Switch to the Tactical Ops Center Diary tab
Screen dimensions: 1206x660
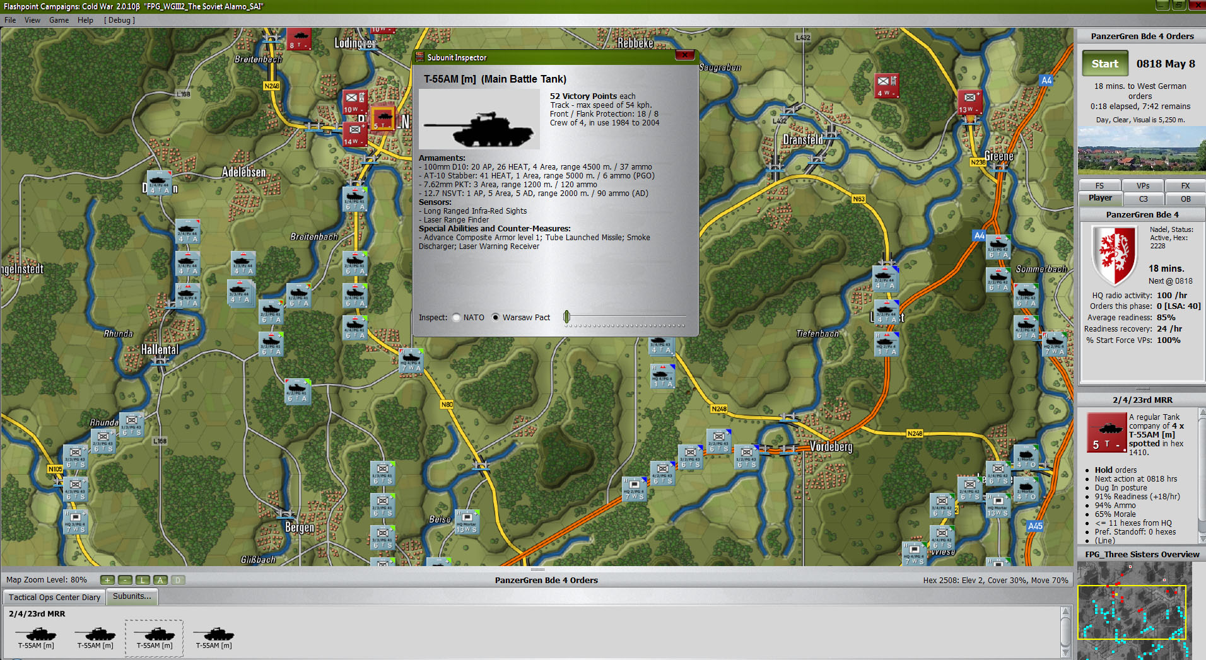click(54, 597)
